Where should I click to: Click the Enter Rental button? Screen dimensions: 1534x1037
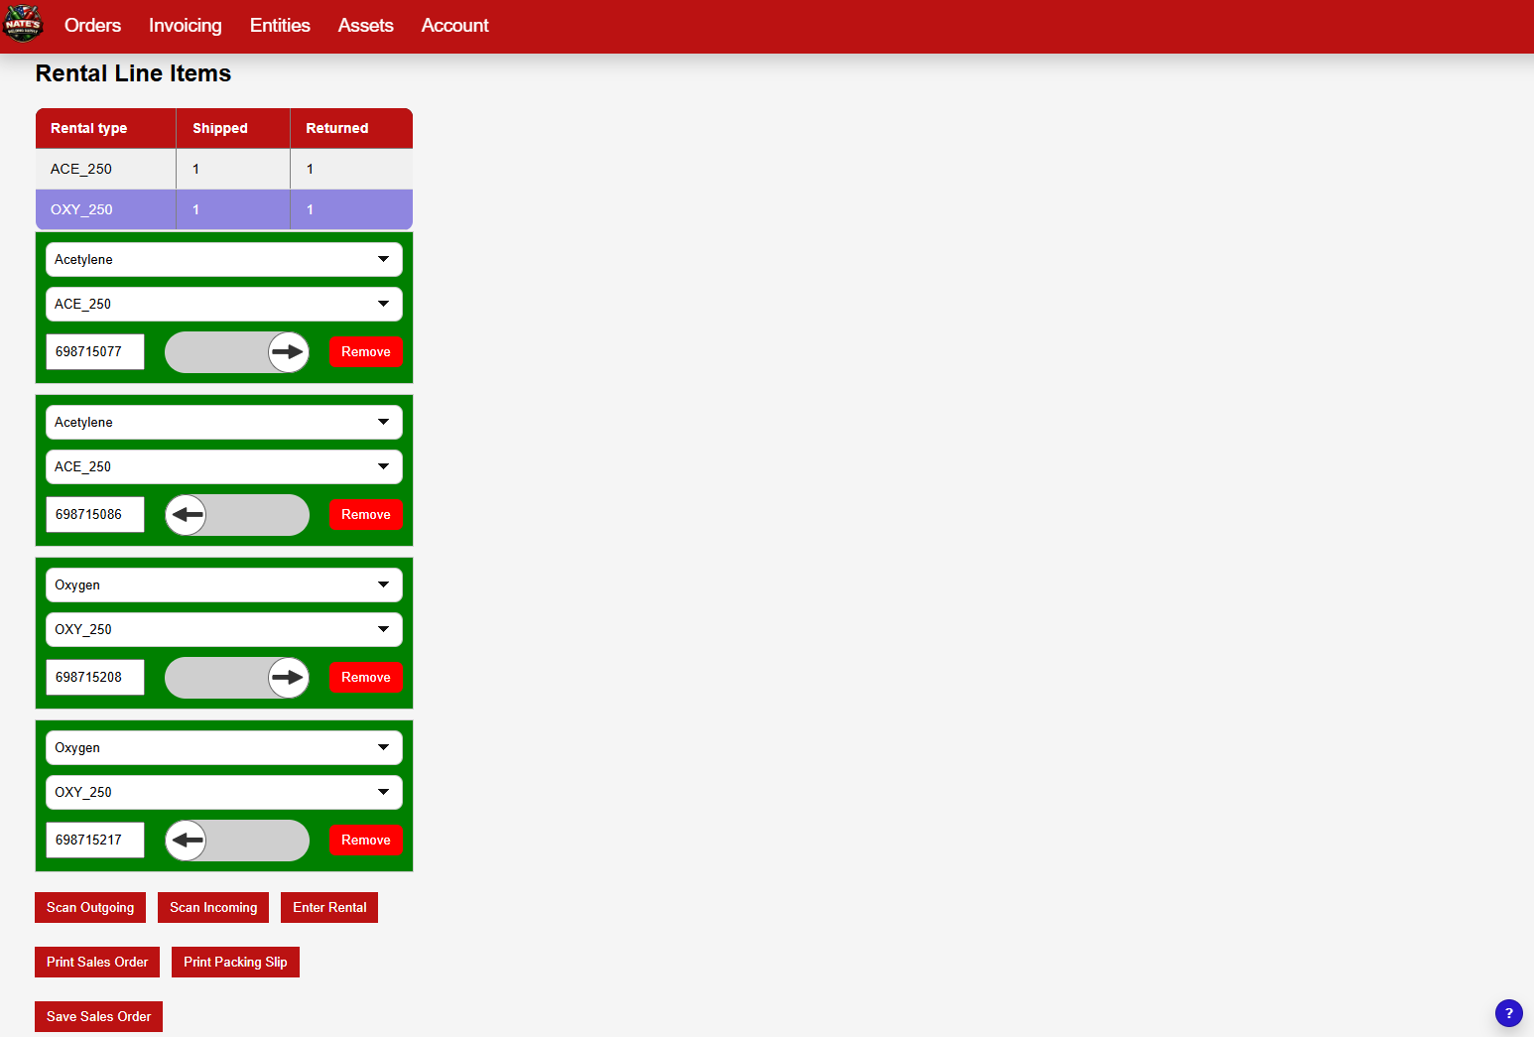point(329,908)
